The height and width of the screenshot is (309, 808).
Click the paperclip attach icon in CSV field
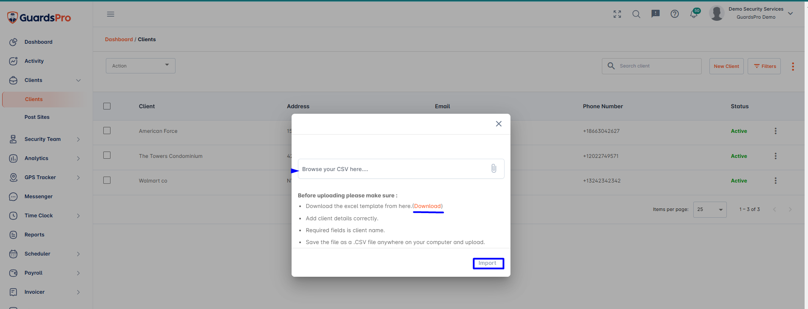point(493,169)
